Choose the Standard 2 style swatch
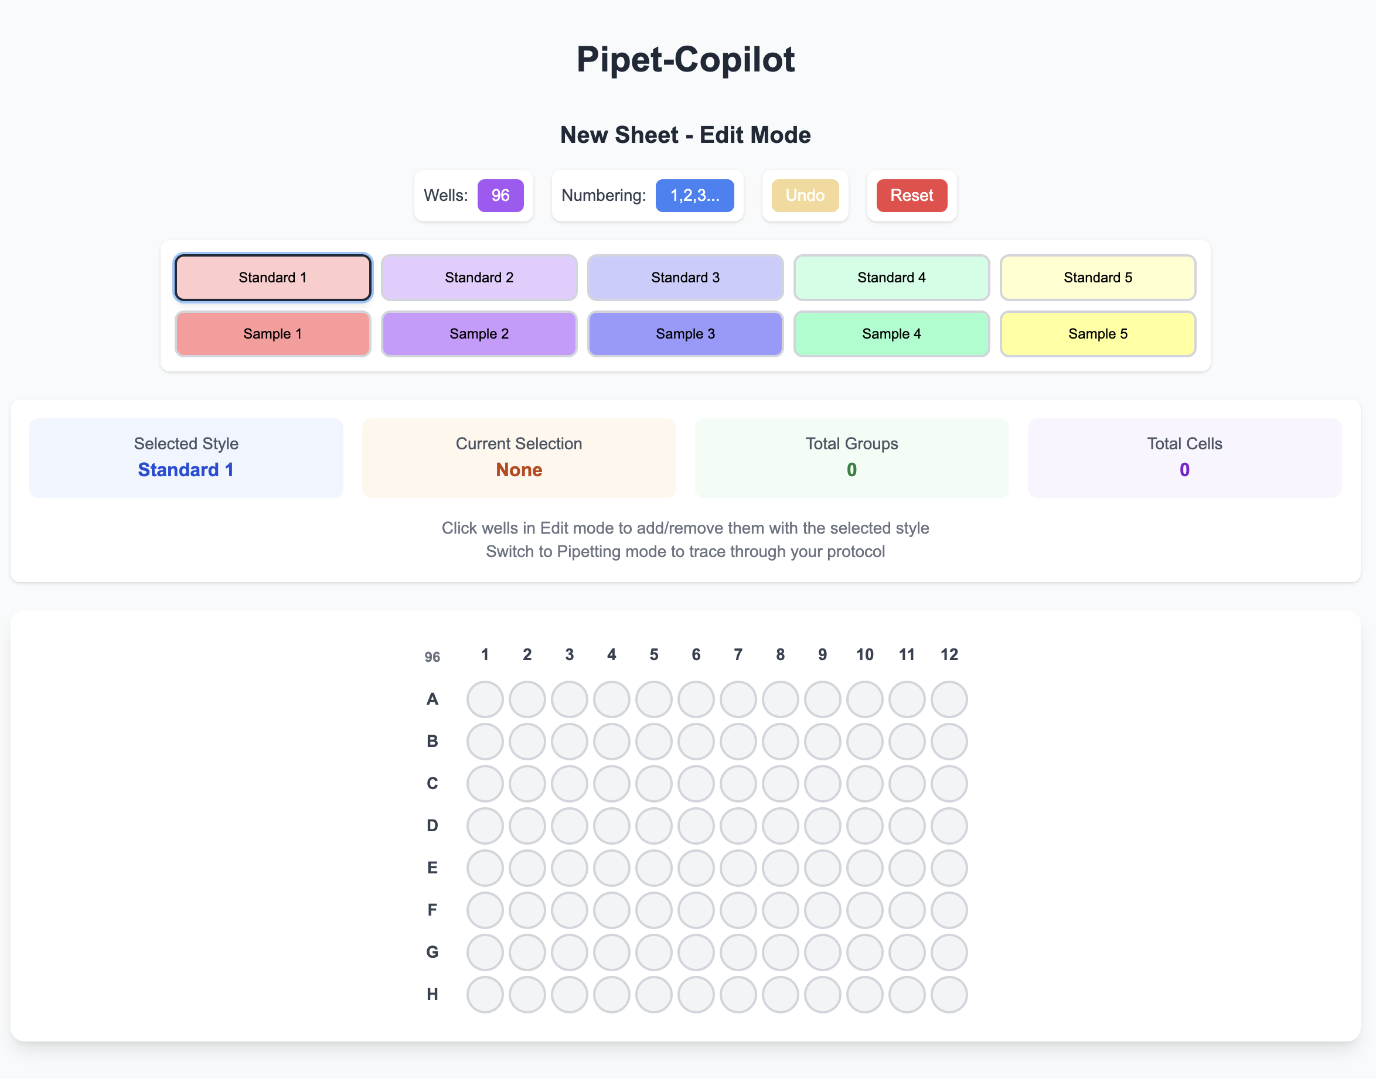 coord(479,277)
